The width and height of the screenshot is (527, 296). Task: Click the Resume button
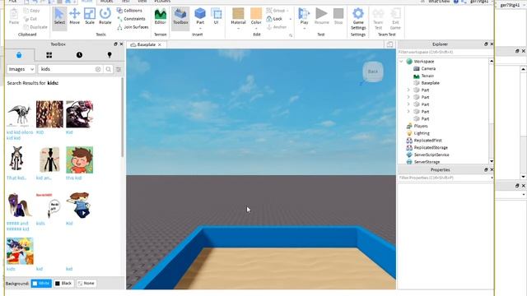pyautogui.click(x=322, y=16)
